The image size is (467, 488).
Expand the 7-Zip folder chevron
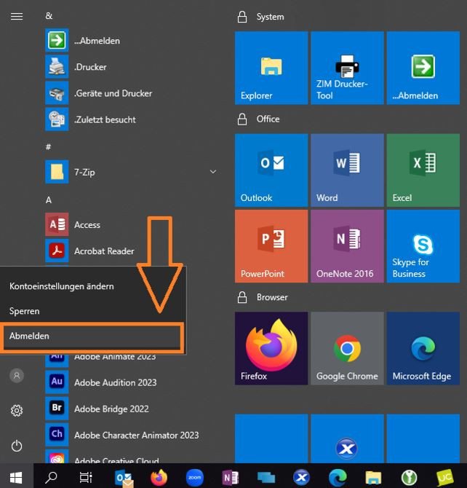[x=213, y=172]
